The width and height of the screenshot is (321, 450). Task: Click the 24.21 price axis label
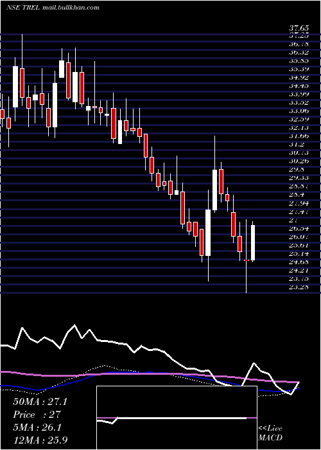coord(299,270)
